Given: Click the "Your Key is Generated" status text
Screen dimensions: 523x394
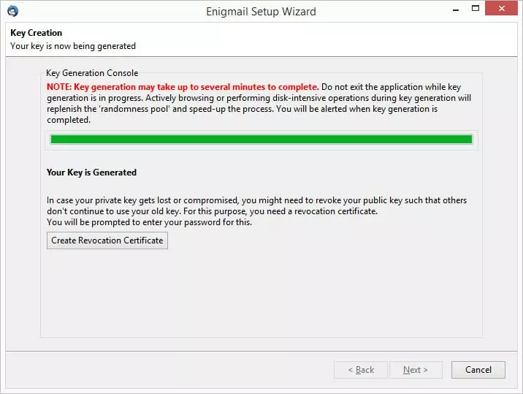Looking at the screenshot, I should [92, 173].
